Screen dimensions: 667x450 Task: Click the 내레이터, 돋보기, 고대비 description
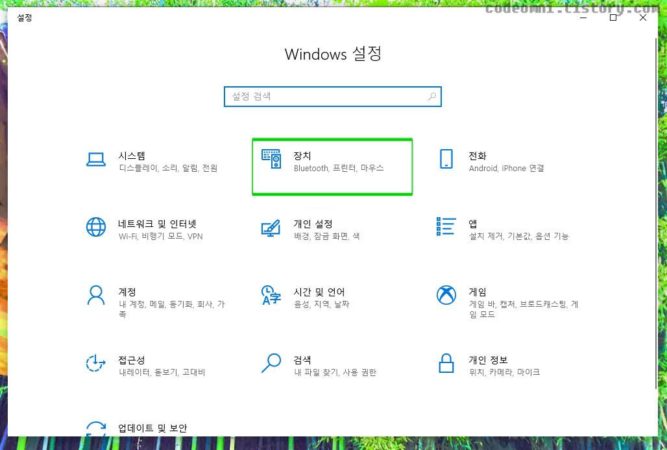click(x=162, y=372)
